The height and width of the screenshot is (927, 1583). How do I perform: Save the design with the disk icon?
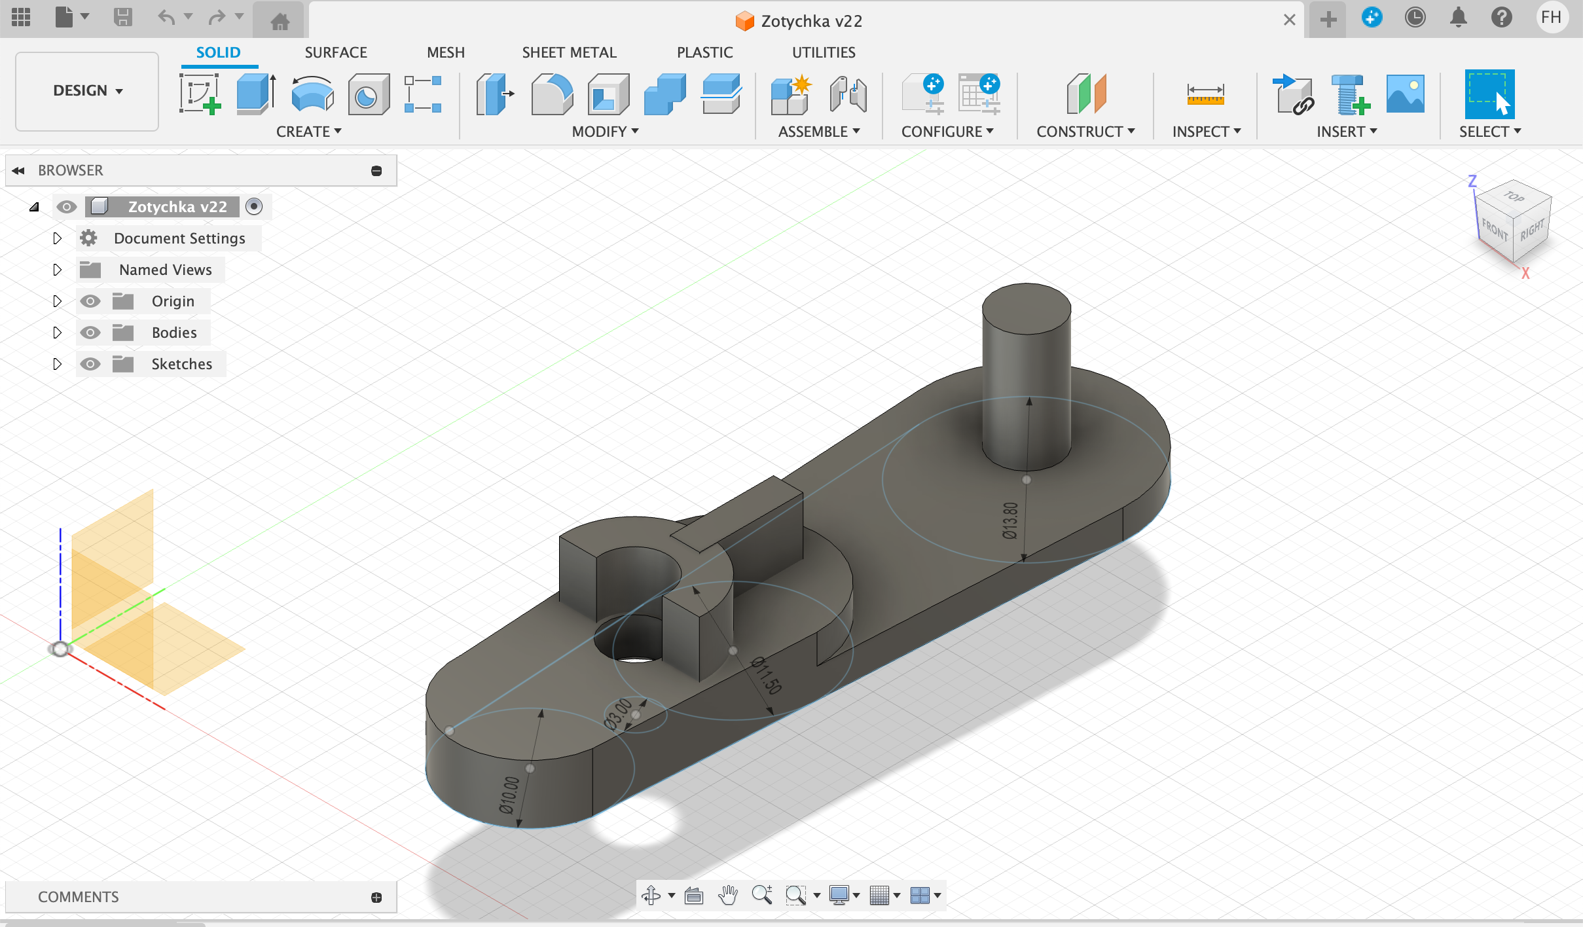(123, 18)
